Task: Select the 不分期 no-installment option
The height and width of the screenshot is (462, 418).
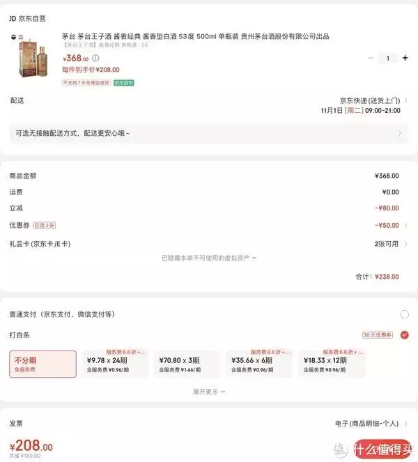Action: pos(42,364)
